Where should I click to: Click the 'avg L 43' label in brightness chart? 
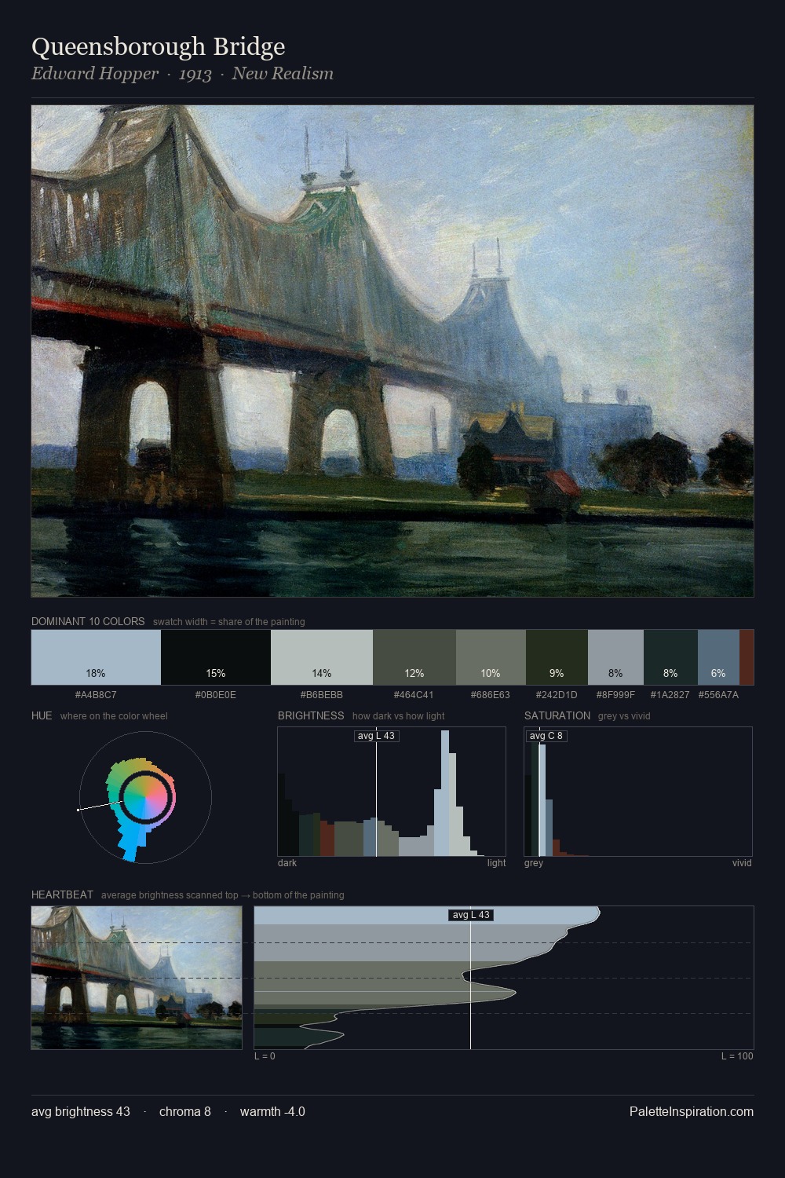coord(376,736)
